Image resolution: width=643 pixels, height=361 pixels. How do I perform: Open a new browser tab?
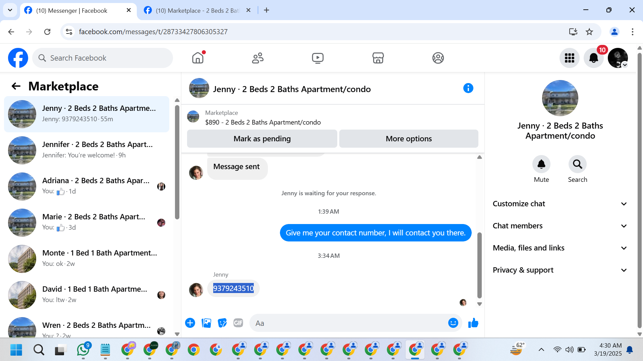[267, 10]
